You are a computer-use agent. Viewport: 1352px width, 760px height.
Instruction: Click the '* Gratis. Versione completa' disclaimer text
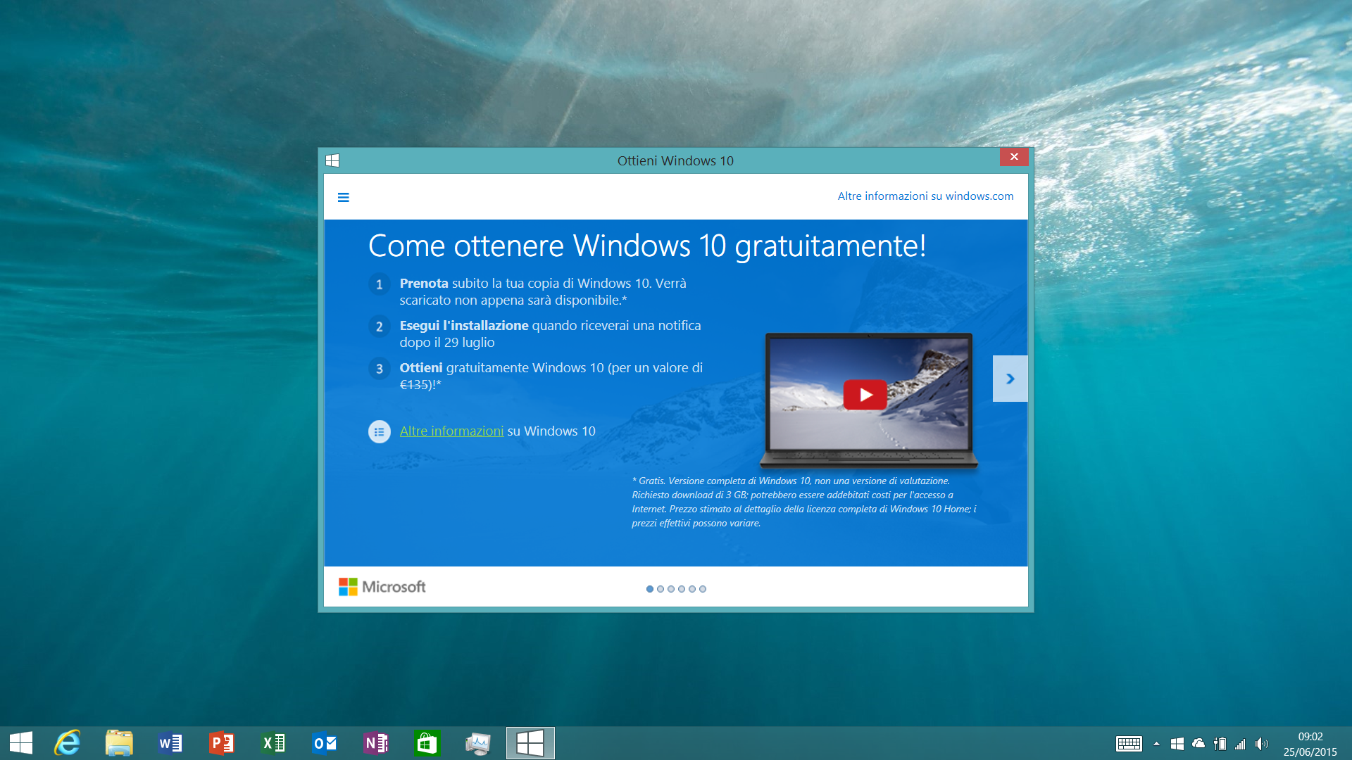click(x=804, y=502)
